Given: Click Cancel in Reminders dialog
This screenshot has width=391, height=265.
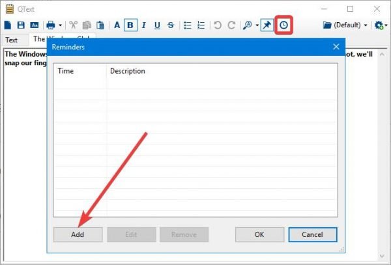Looking at the screenshot, I should point(313,234).
